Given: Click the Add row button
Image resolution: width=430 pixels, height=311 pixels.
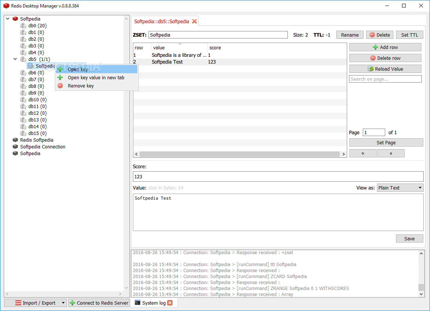Looking at the screenshot, I should (x=385, y=47).
